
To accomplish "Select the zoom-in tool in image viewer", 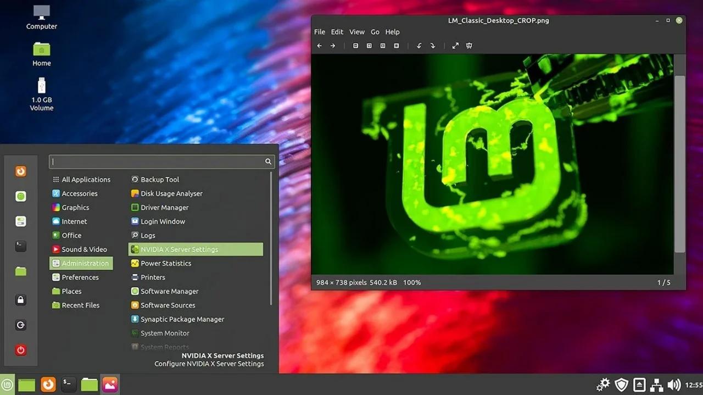I will (369, 46).
